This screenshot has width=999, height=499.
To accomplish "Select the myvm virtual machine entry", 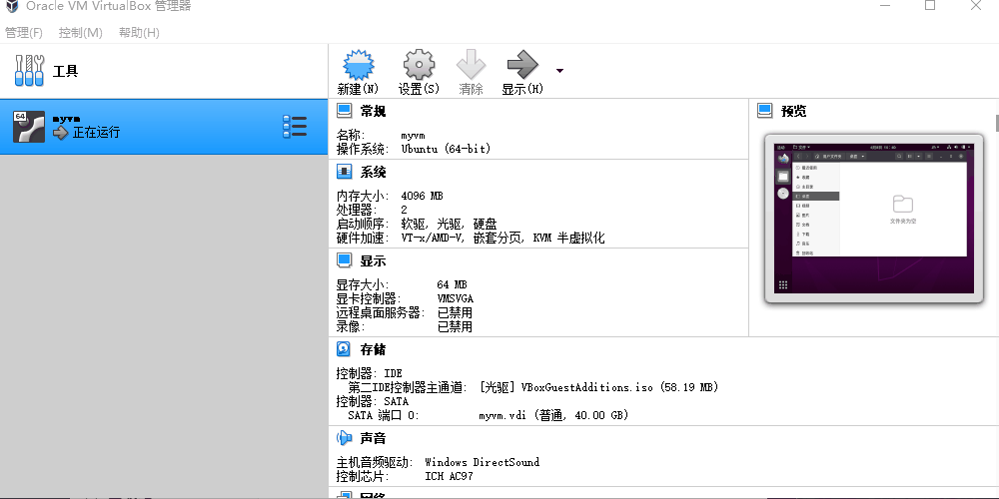I will coord(150,126).
